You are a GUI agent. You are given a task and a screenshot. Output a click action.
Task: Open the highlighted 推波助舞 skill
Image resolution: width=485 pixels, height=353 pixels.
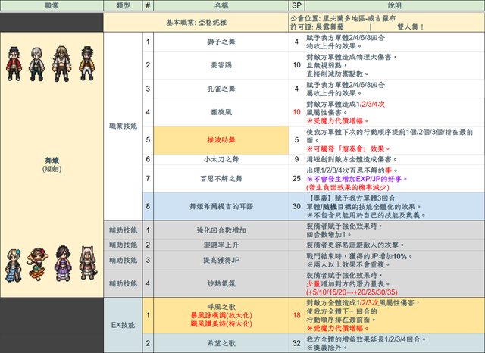point(222,140)
